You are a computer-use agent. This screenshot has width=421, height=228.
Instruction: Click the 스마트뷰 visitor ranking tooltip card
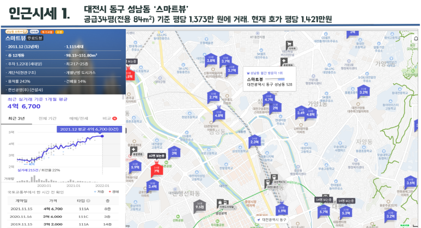click(270, 79)
